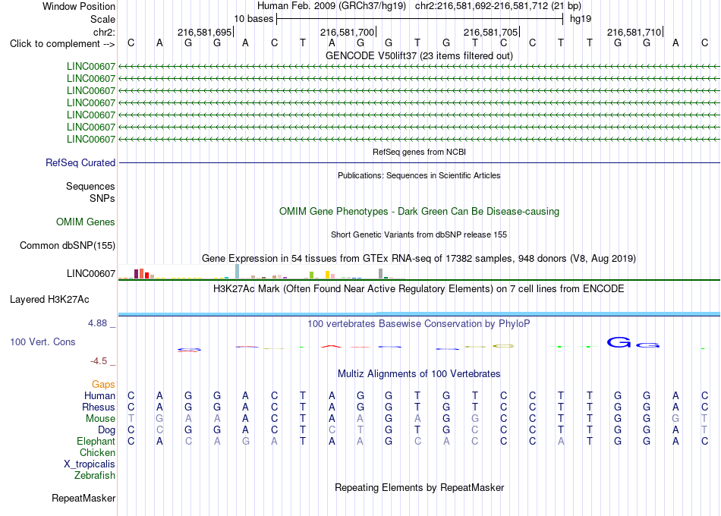The height and width of the screenshot is (516, 721).
Task: Open the 'RefSeq genes from NCBI' track title
Action: click(419, 152)
